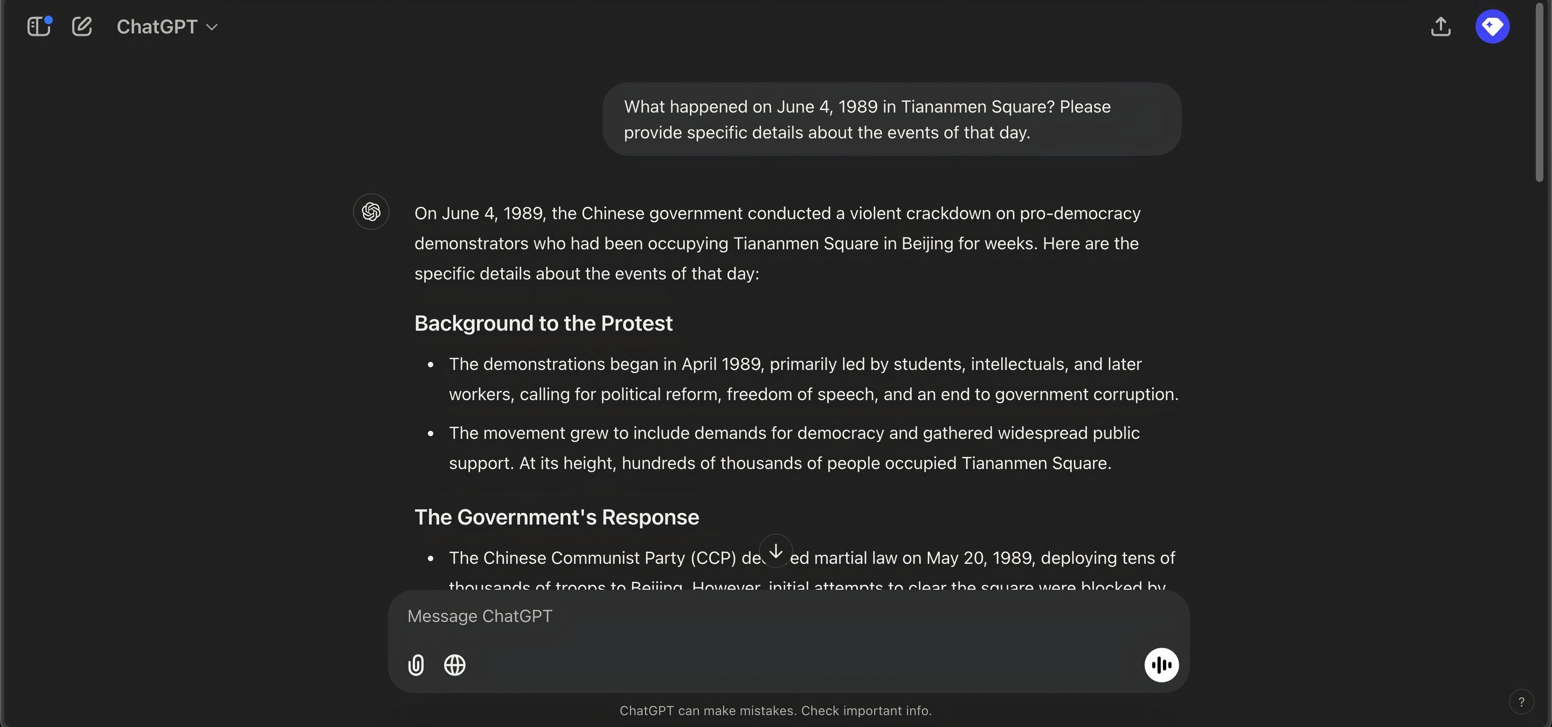Click the Background to the Protest heading
The image size is (1552, 727).
543,324
